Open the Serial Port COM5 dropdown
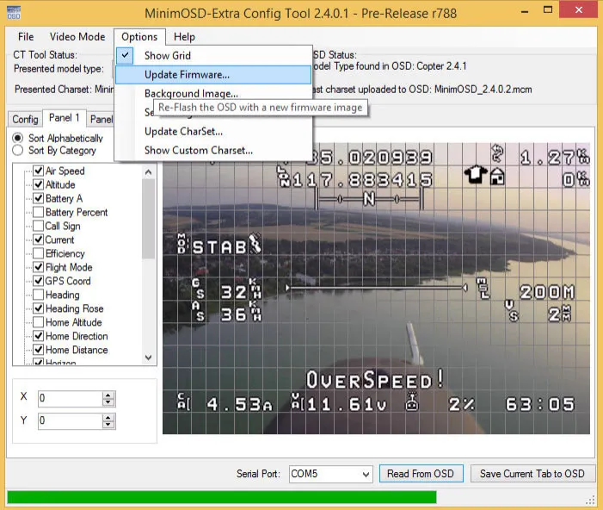Screen dimensions: 603x510 click(364, 474)
